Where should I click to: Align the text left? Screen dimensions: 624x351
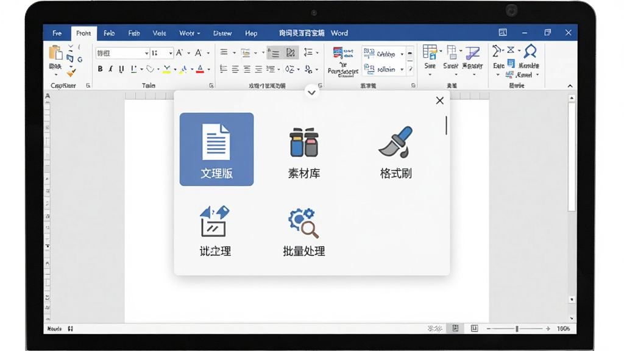(x=224, y=69)
